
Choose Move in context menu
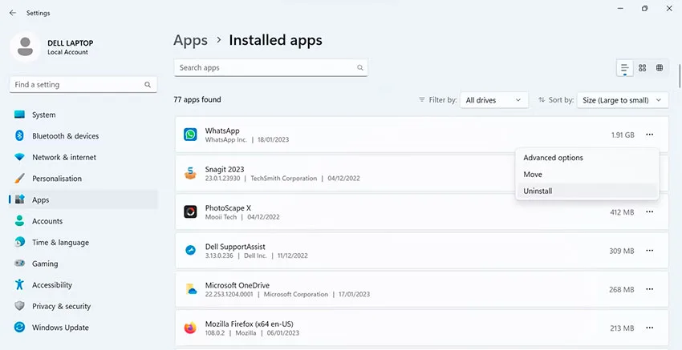tap(587, 174)
